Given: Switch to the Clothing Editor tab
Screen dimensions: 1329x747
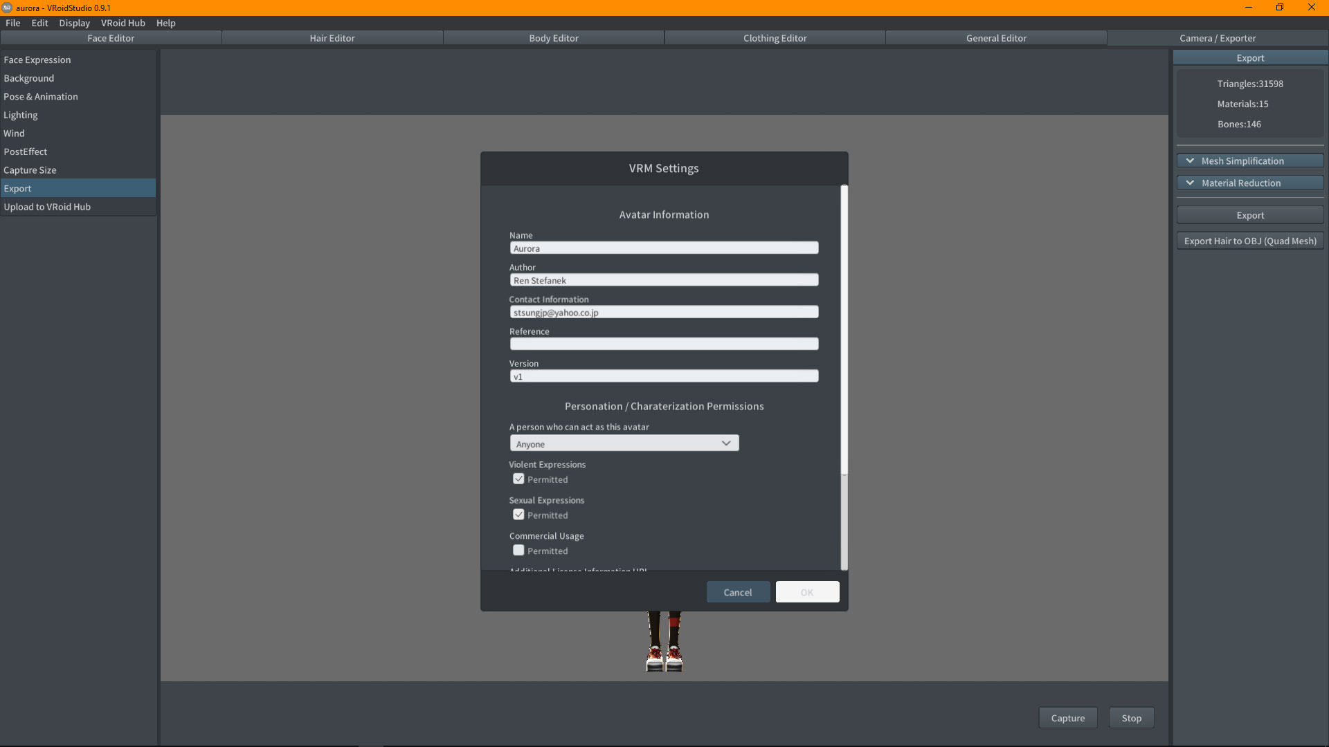Looking at the screenshot, I should click(775, 38).
